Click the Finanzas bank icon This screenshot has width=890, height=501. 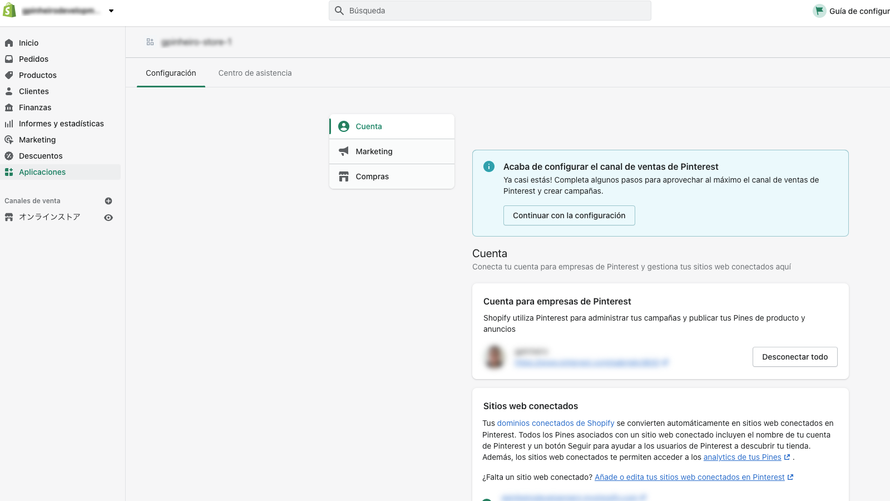9,107
